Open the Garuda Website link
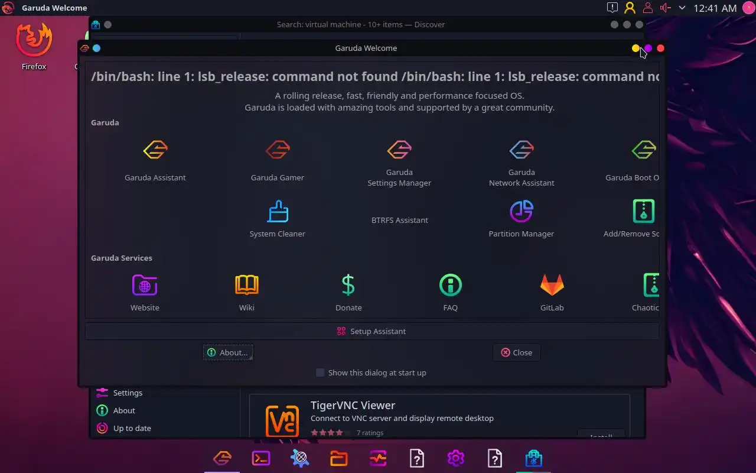The image size is (756, 473). click(145, 292)
